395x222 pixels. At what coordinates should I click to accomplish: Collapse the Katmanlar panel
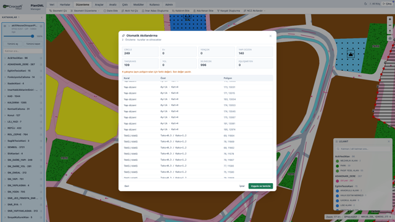point(42,17)
